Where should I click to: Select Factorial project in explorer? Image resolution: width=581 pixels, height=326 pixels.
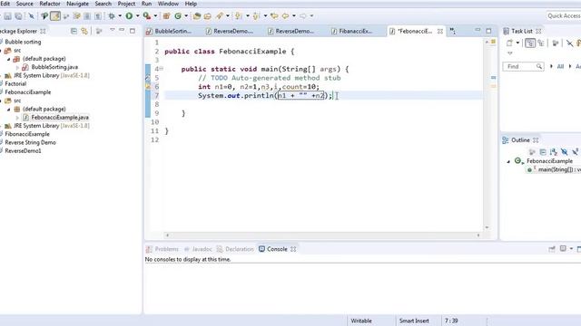point(15,84)
